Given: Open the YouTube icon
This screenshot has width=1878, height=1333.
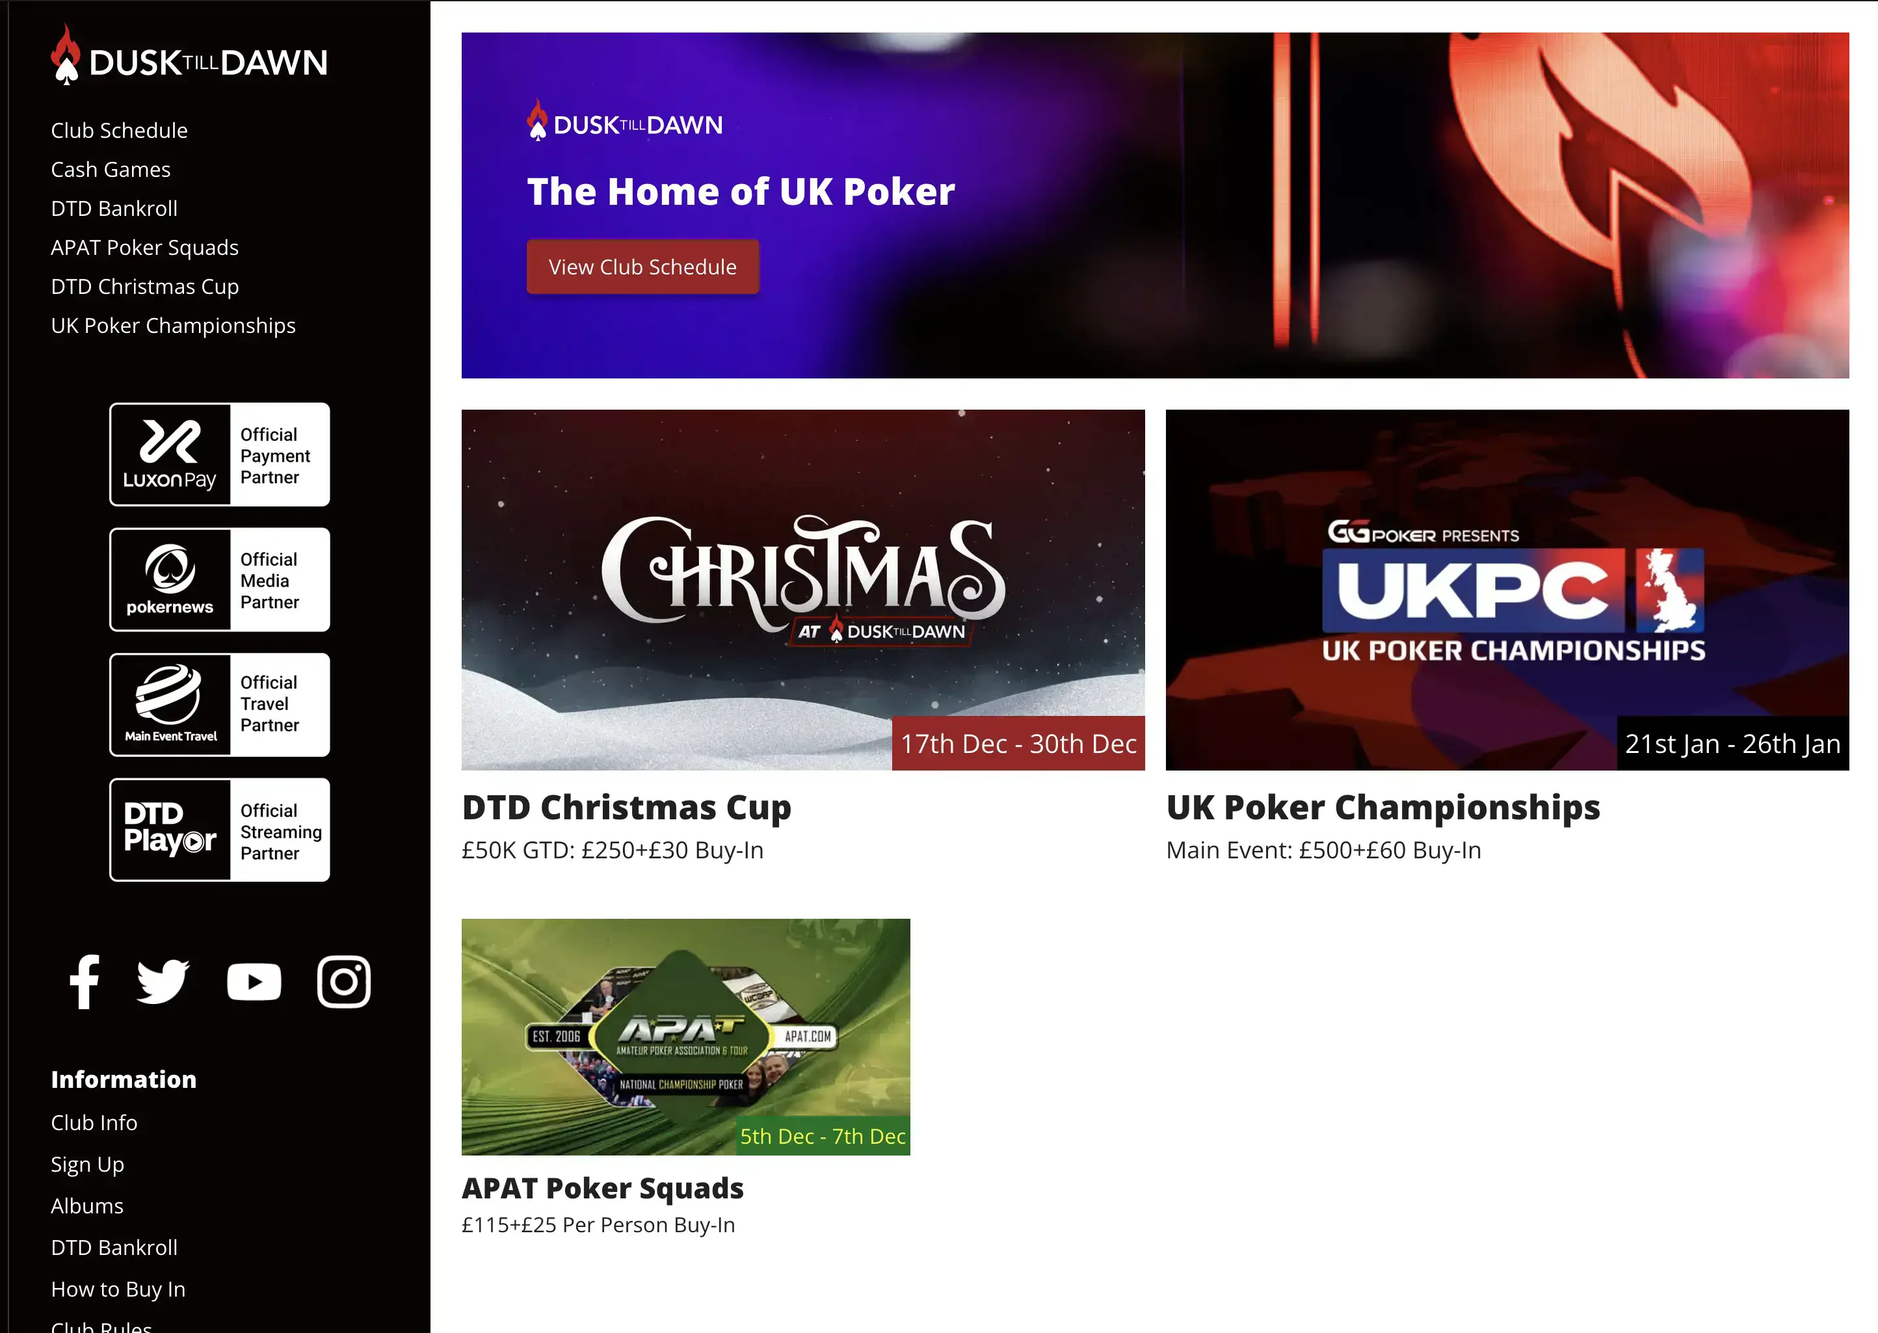Looking at the screenshot, I should click(254, 982).
